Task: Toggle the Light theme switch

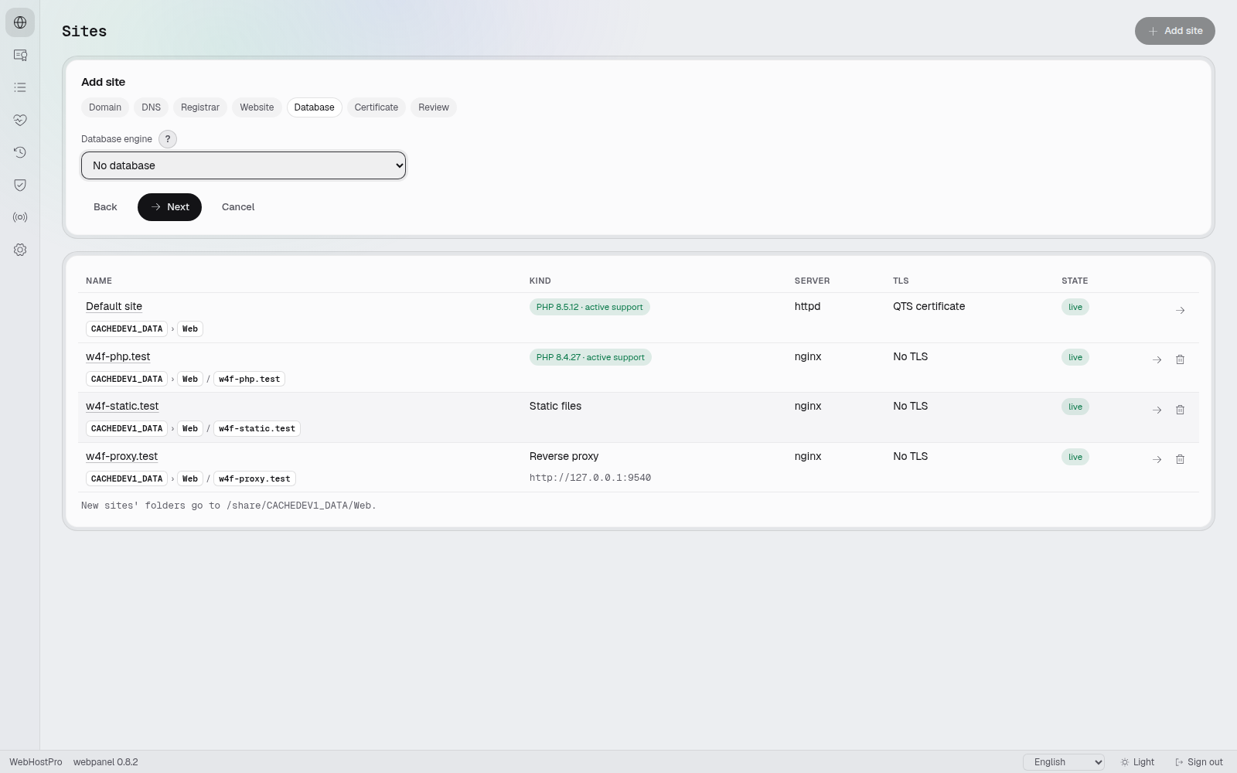Action: (x=1137, y=762)
